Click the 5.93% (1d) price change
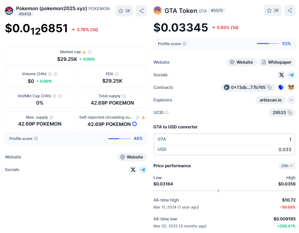Image resolution: width=299 pixels, height=233 pixels. 225,28
